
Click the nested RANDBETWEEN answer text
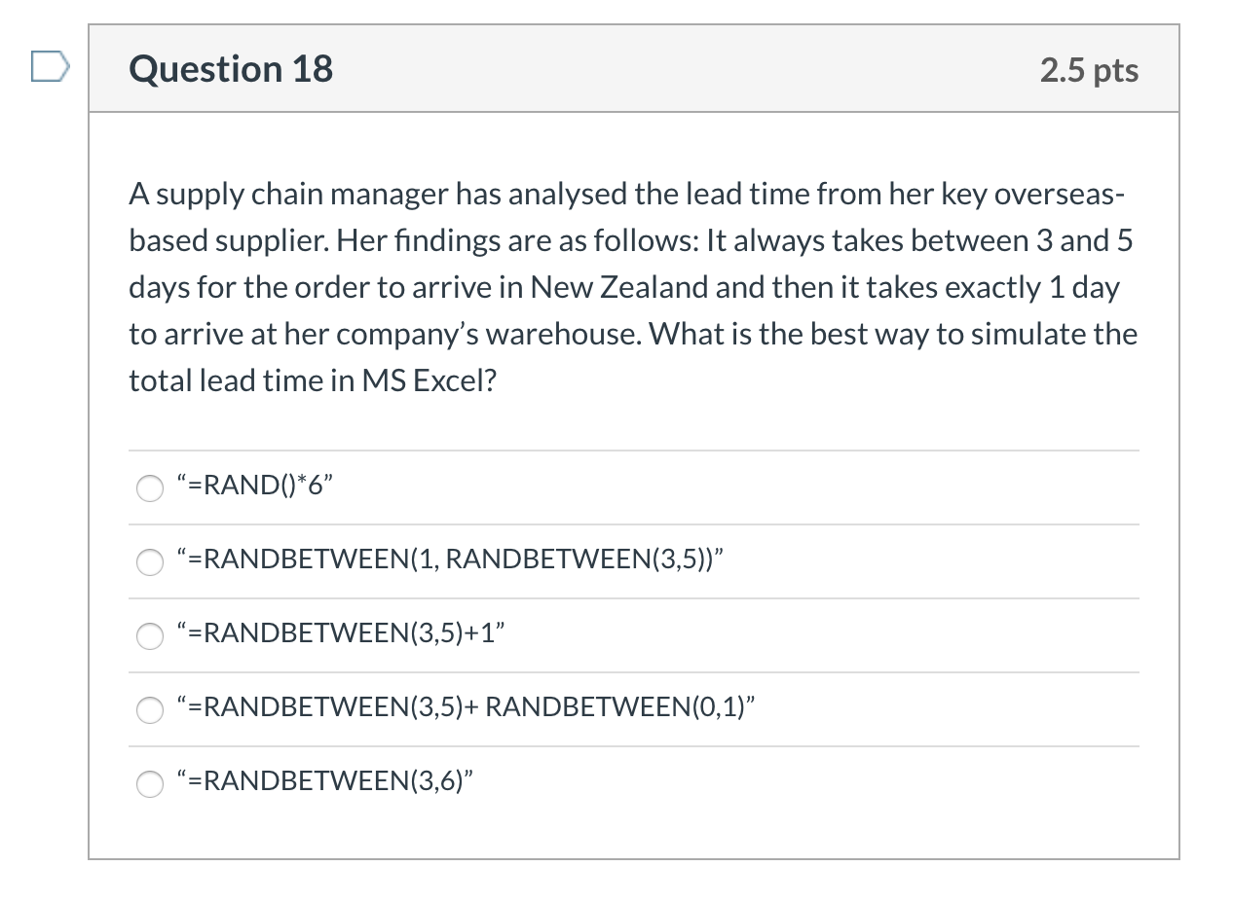point(448,559)
